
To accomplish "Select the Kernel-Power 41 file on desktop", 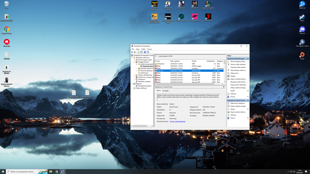I will pyautogui.click(x=87, y=94).
